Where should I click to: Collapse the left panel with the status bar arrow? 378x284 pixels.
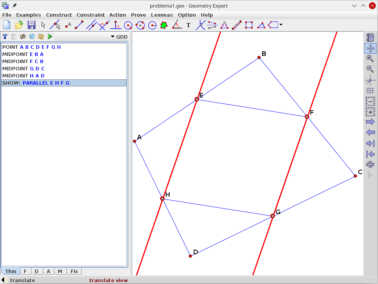(3, 280)
